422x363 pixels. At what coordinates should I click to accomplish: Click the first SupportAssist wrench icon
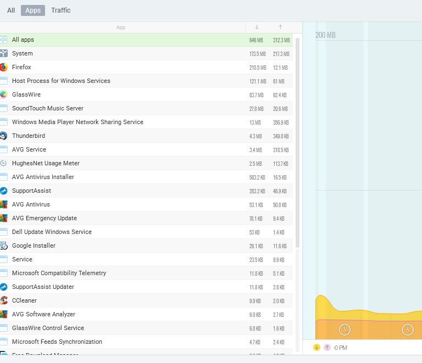[4, 191]
